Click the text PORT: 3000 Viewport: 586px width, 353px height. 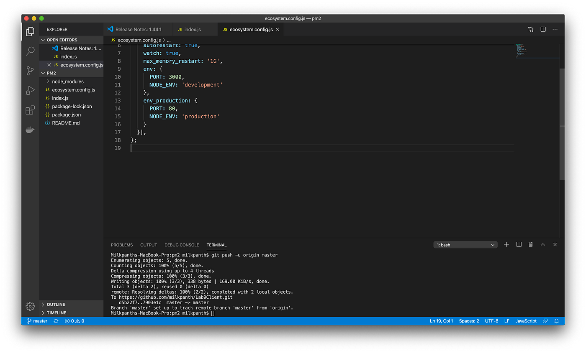pyautogui.click(x=167, y=77)
